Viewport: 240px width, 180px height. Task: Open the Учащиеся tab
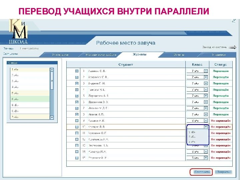(219, 55)
